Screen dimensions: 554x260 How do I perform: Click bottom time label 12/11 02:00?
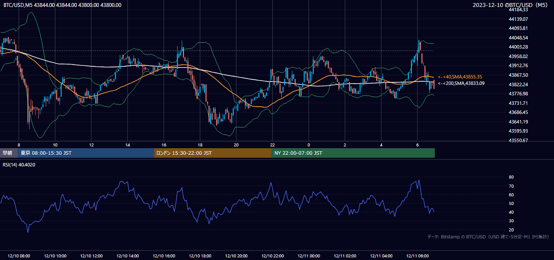(345, 256)
